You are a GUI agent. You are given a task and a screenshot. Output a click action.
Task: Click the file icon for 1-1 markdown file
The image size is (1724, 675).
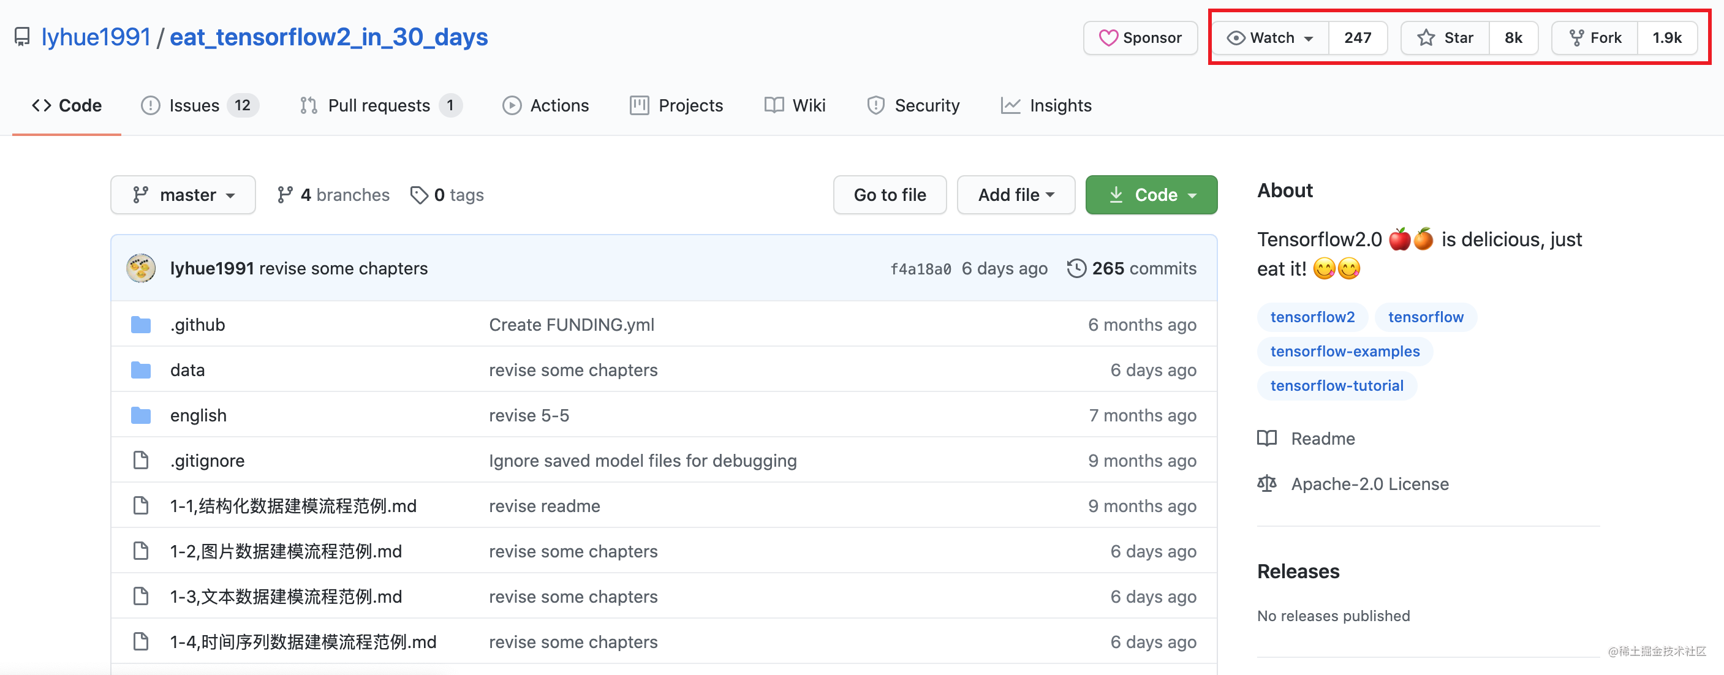(140, 506)
